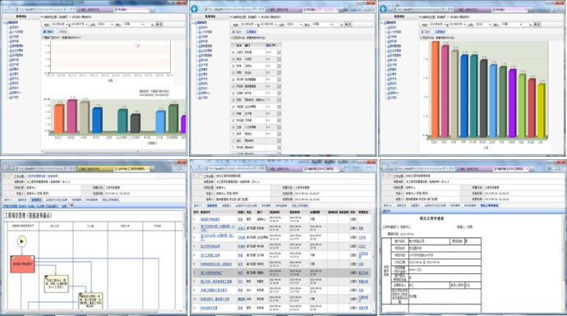Select the highlighted project application tab in form window

(489, 205)
